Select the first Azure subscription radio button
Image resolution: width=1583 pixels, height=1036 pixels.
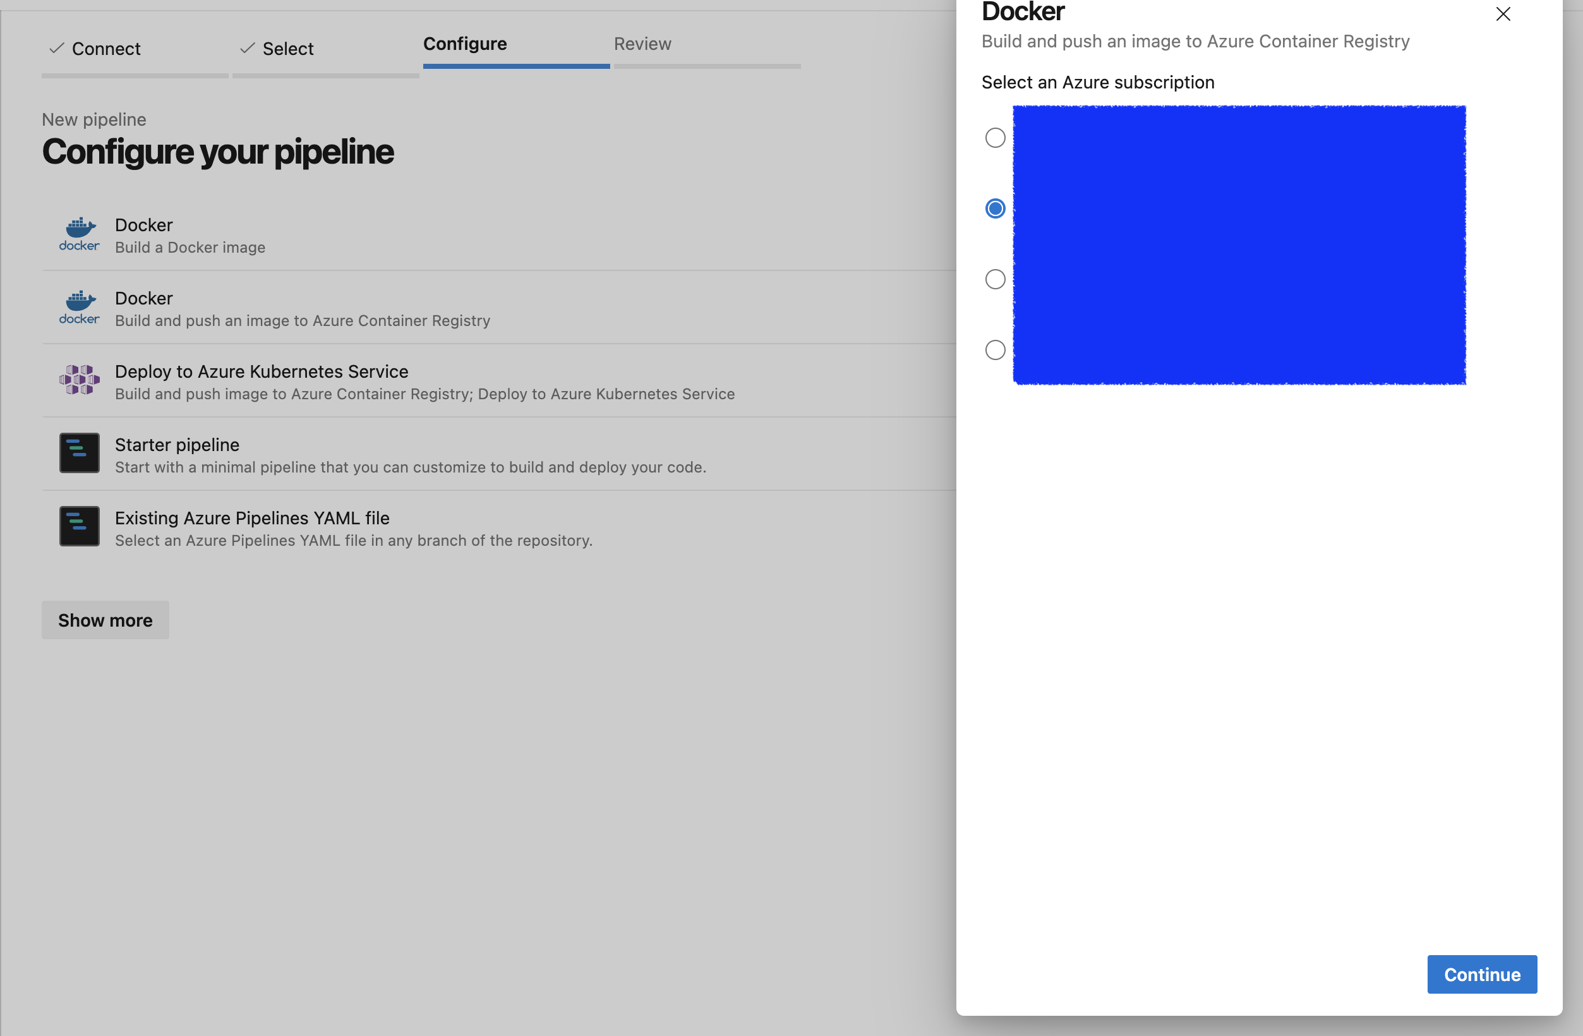(x=994, y=138)
